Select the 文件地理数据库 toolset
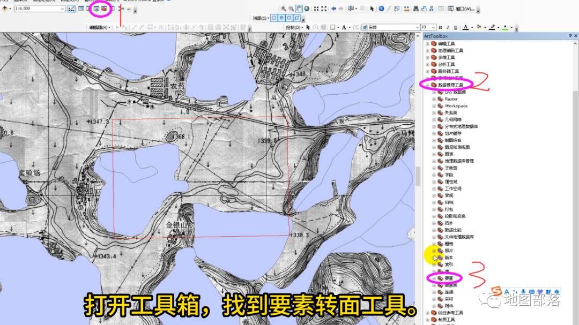Image resolution: width=579 pixels, height=325 pixels. (x=459, y=237)
